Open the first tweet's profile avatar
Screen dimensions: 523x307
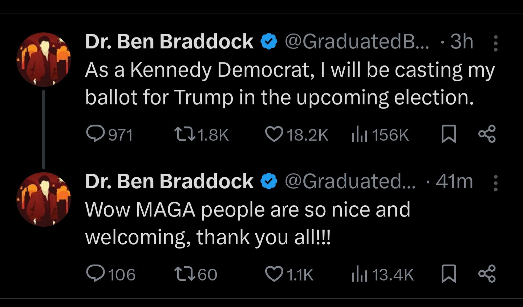point(44,60)
